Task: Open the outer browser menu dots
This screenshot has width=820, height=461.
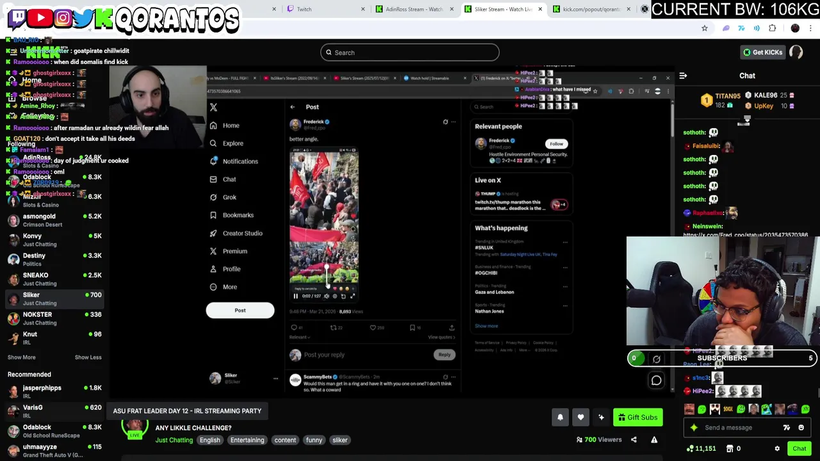Action: [x=810, y=28]
